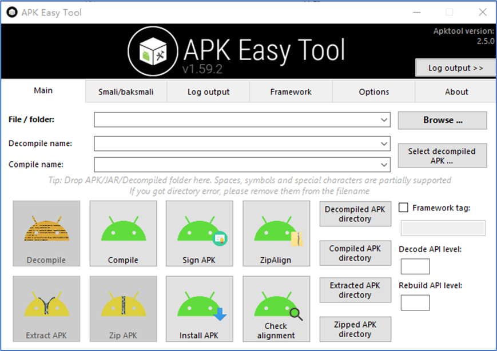497x351 pixels.
Task: Click the Sign APK icon button
Action: tap(200, 233)
